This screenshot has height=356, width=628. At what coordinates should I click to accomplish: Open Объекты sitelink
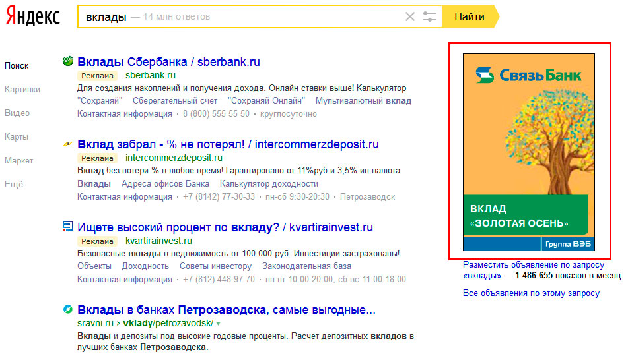(x=94, y=266)
